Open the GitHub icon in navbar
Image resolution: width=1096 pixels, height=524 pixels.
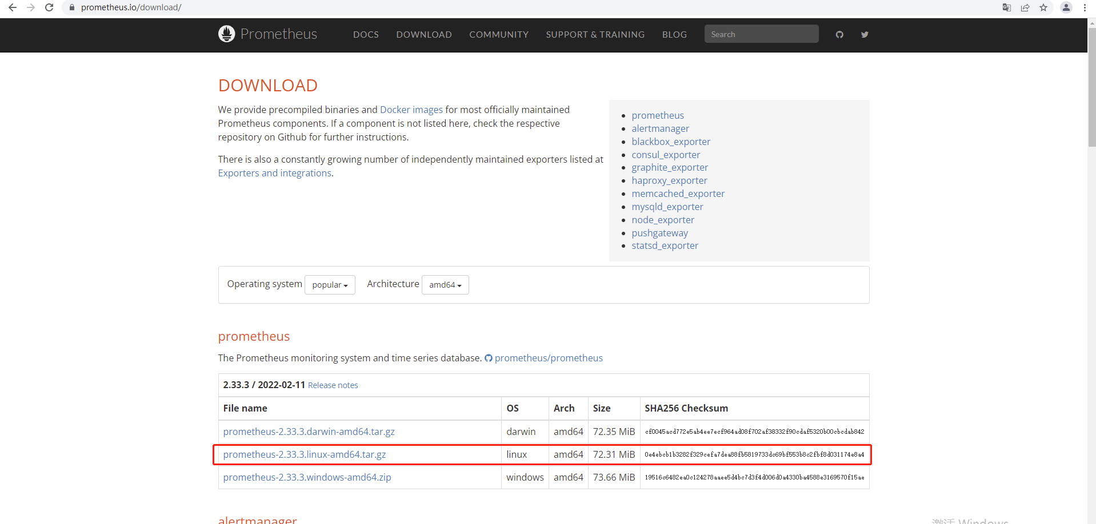(839, 35)
